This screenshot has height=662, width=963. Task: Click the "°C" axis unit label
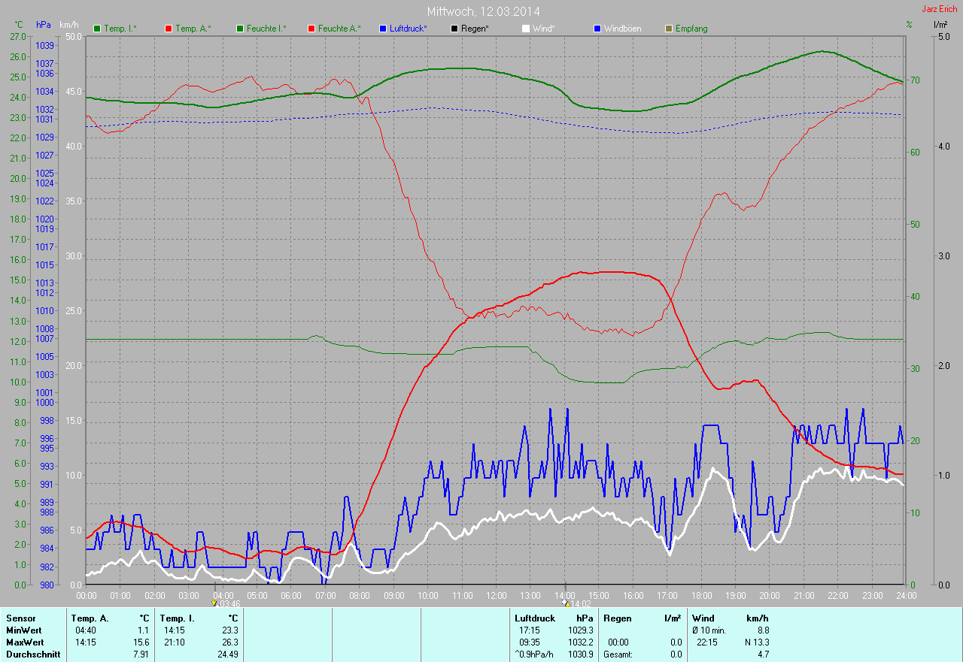18,24
